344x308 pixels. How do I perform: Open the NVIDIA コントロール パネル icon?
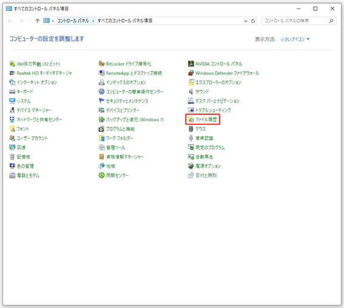point(191,64)
